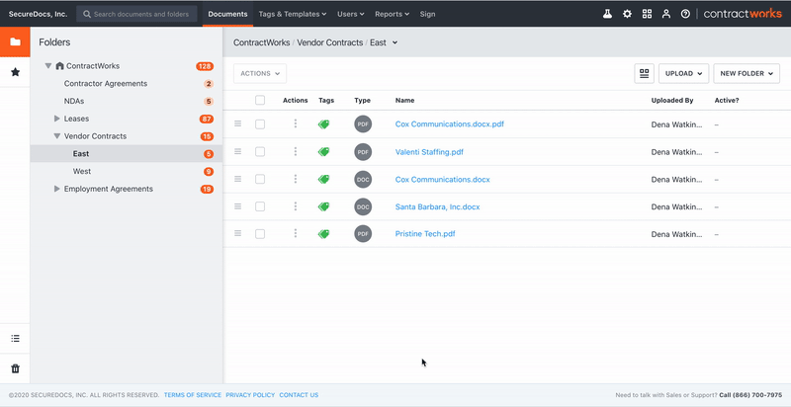Screen dimensions: 791x407
Task: Click DOC type icon for Santa Barbara, Inc.docx
Action: click(x=363, y=206)
